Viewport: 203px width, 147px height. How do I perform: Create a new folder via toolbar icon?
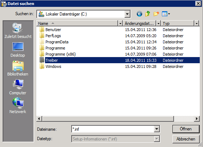(156, 14)
